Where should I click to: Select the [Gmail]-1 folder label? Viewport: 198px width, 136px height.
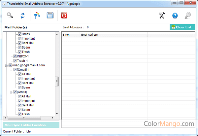click(x=23, y=70)
